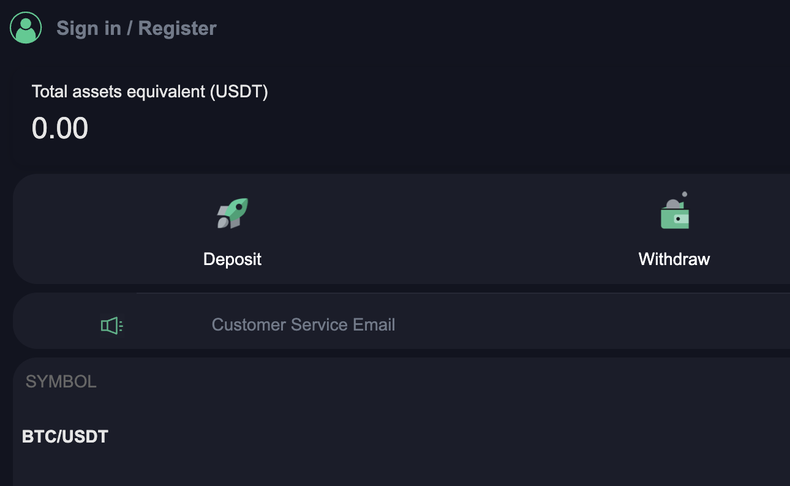Click the word Register in header

click(178, 28)
